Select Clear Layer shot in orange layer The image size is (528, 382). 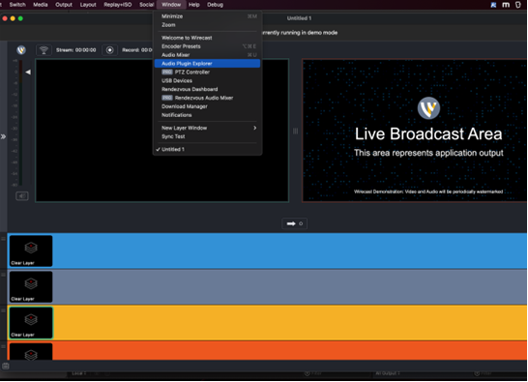[x=31, y=351]
